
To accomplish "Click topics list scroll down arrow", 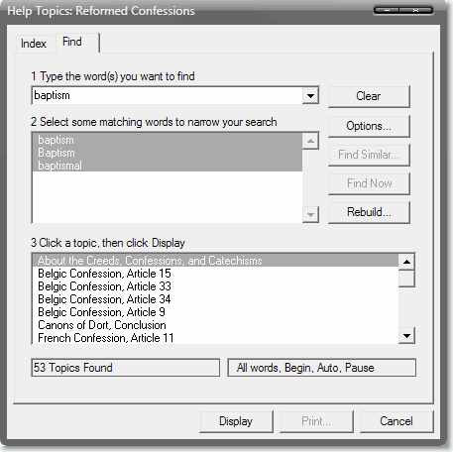I will point(406,336).
